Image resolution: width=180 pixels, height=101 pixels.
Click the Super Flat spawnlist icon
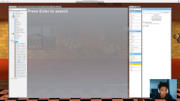click(15, 24)
